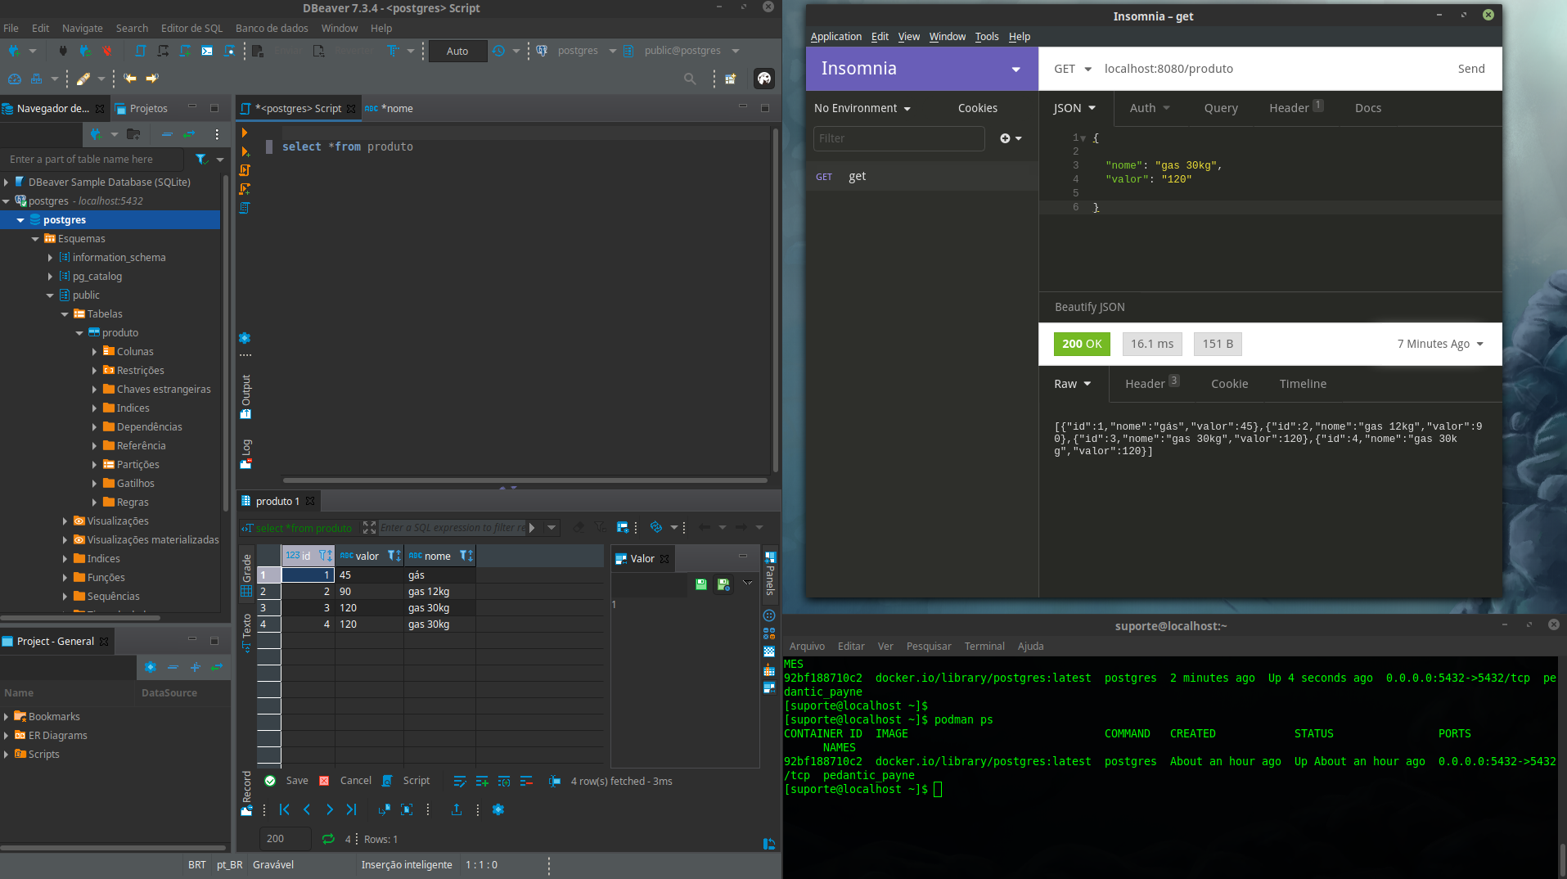Switch results view to Grade mode
The height and width of the screenshot is (879, 1567).
point(246,576)
